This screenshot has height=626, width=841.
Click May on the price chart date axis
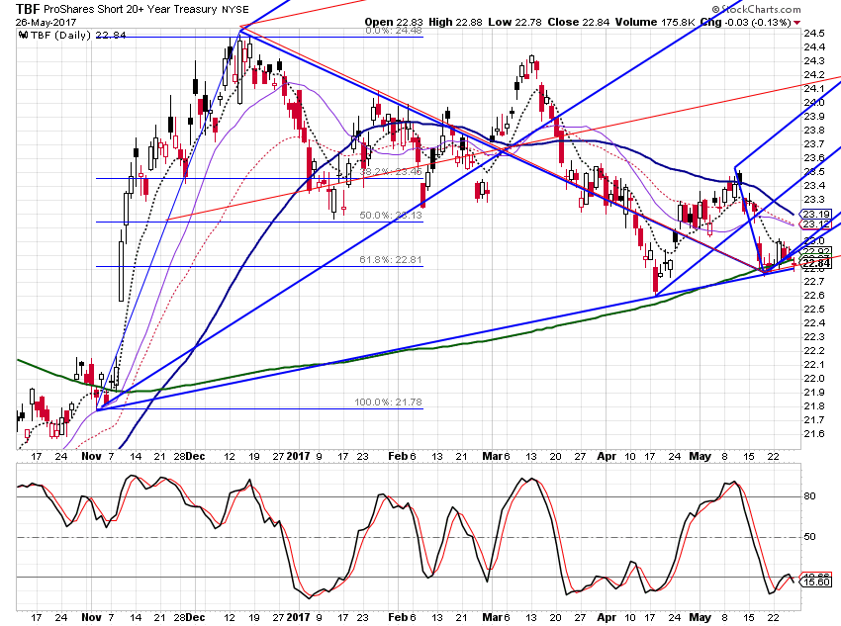(x=700, y=456)
